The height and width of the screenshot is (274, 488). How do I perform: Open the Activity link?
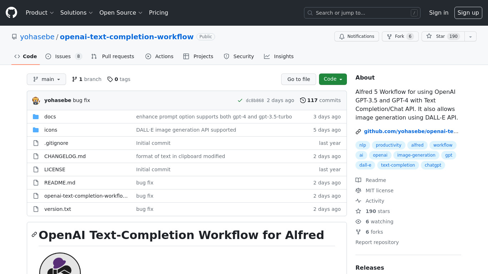(x=370, y=201)
